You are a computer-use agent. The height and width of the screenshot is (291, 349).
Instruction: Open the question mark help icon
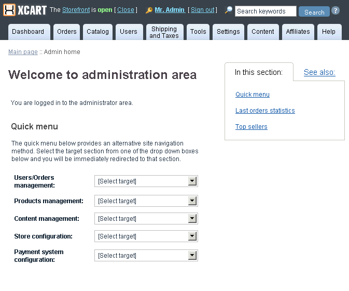[x=335, y=10]
